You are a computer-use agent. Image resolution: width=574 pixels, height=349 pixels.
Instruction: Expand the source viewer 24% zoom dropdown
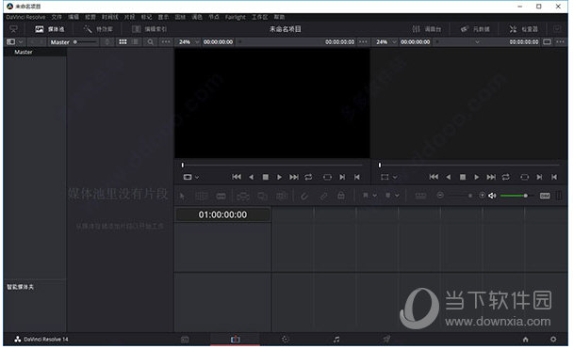pos(197,42)
